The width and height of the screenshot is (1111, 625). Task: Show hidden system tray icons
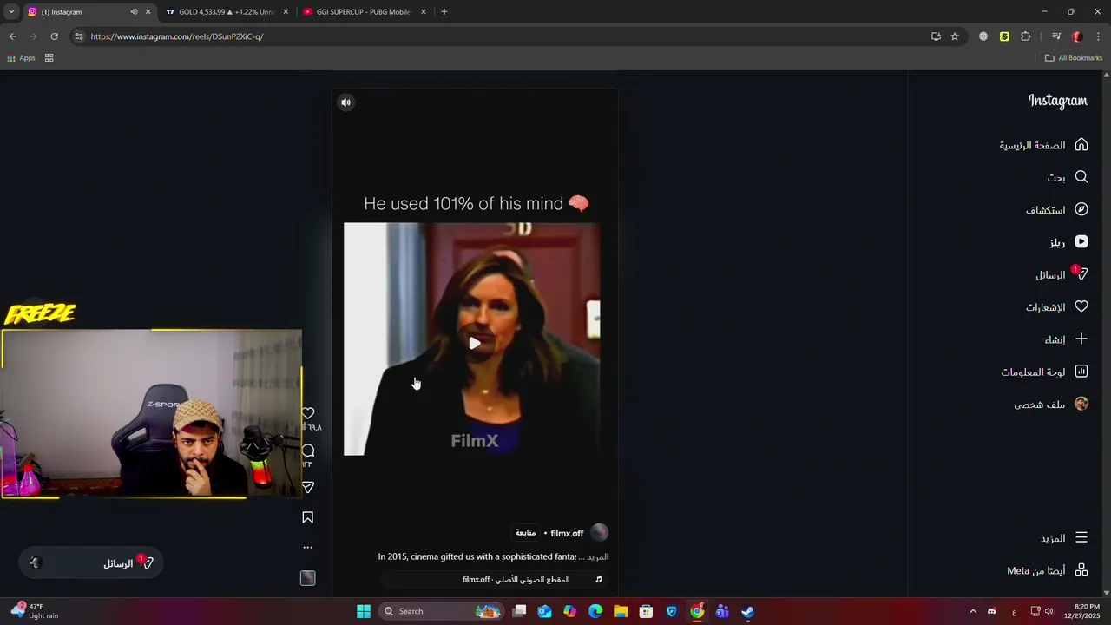click(973, 611)
